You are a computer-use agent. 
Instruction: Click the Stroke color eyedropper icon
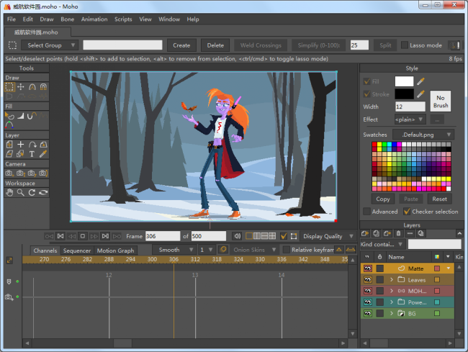(421, 94)
